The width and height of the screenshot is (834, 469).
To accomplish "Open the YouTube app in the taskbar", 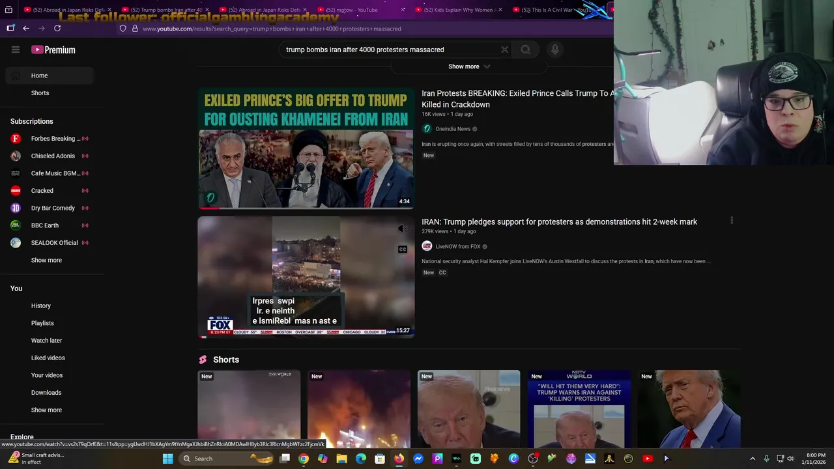I will (647, 459).
